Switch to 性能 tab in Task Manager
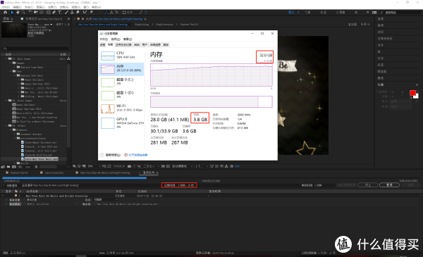The width and height of the screenshot is (423, 257). click(x=111, y=45)
